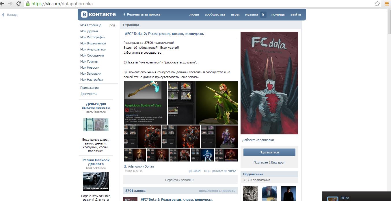
Task: Open the люди header menu
Action: click(x=194, y=14)
